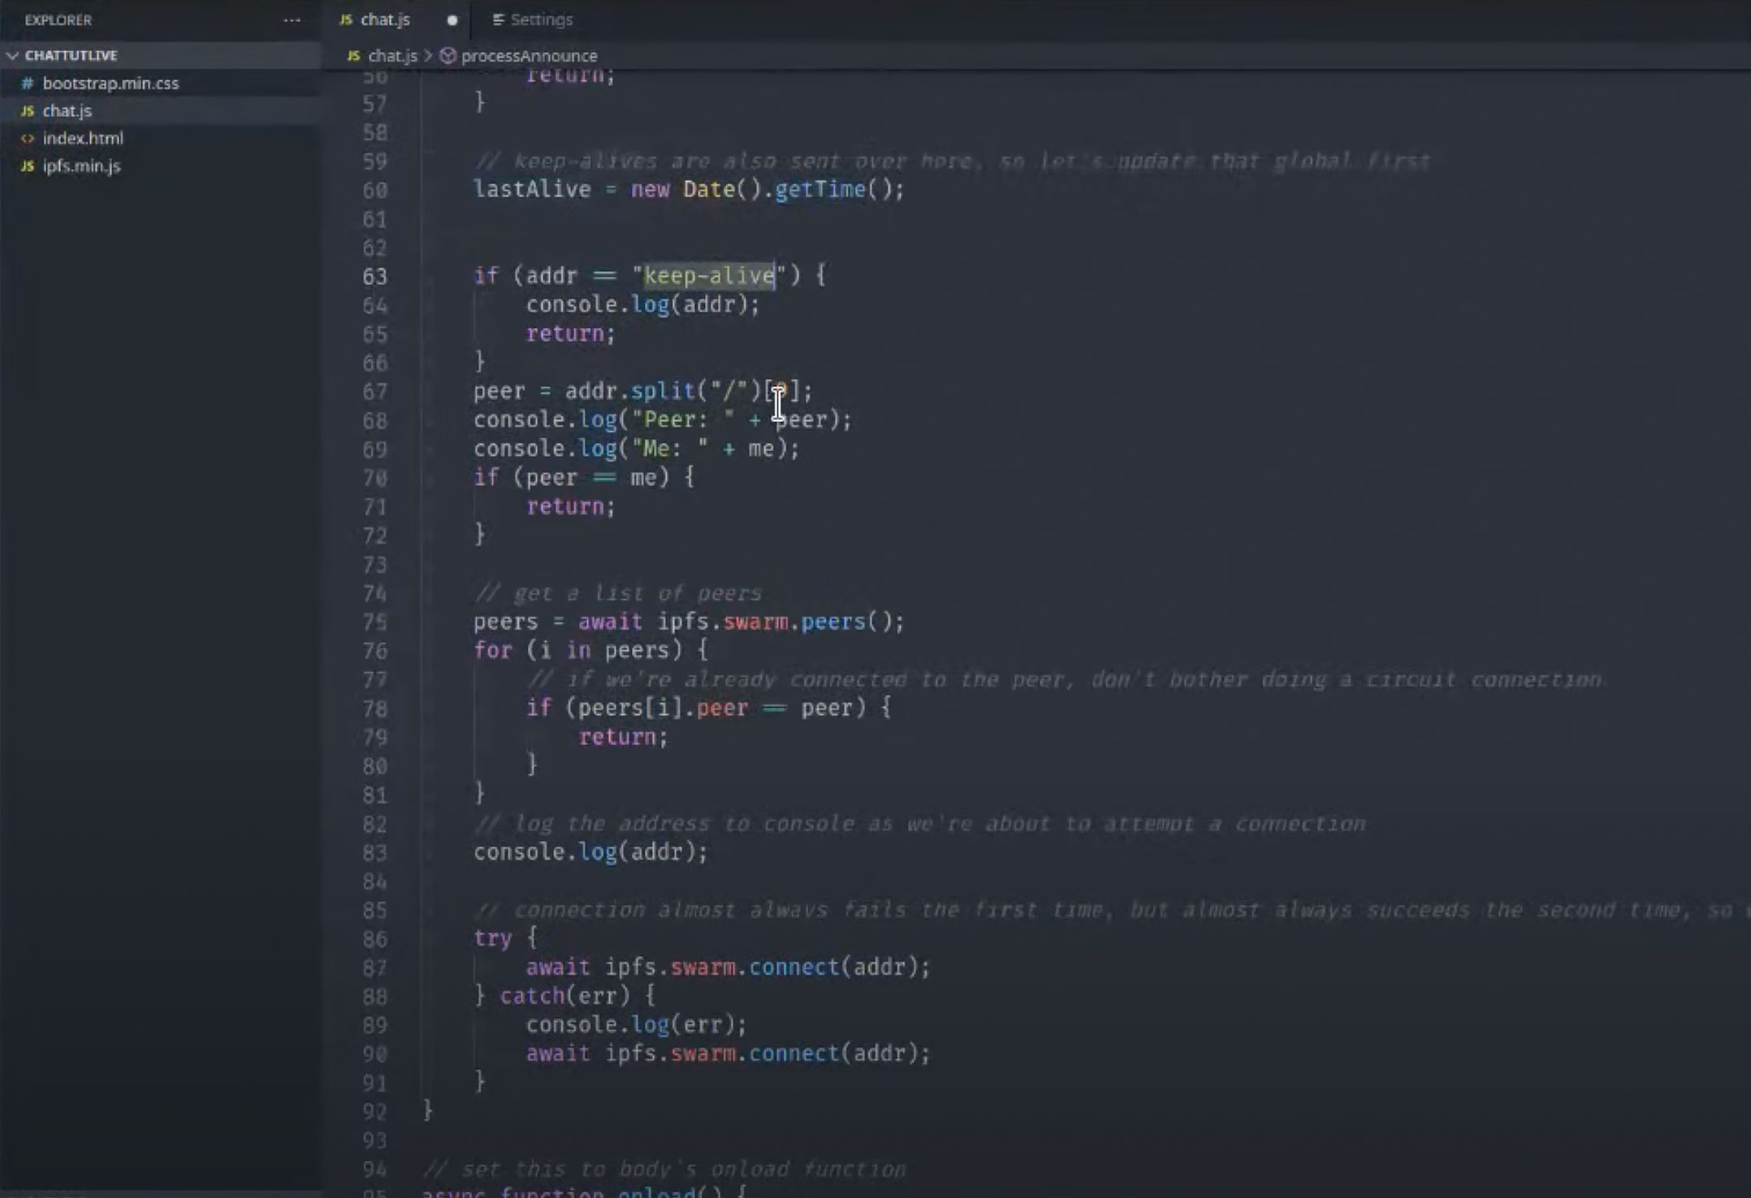Screen dimensions: 1751x1198
Task: Click the CSS hash icon beside bootstrap.min.css
Action: click(28, 83)
